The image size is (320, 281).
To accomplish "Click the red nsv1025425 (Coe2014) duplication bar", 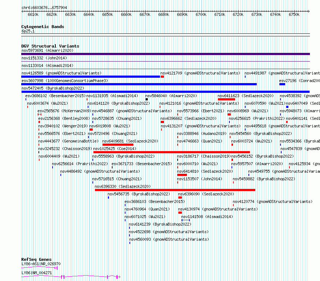I will coord(172,152).
